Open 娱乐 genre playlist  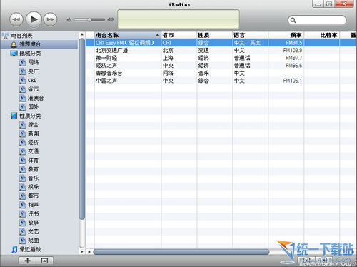tap(34, 187)
